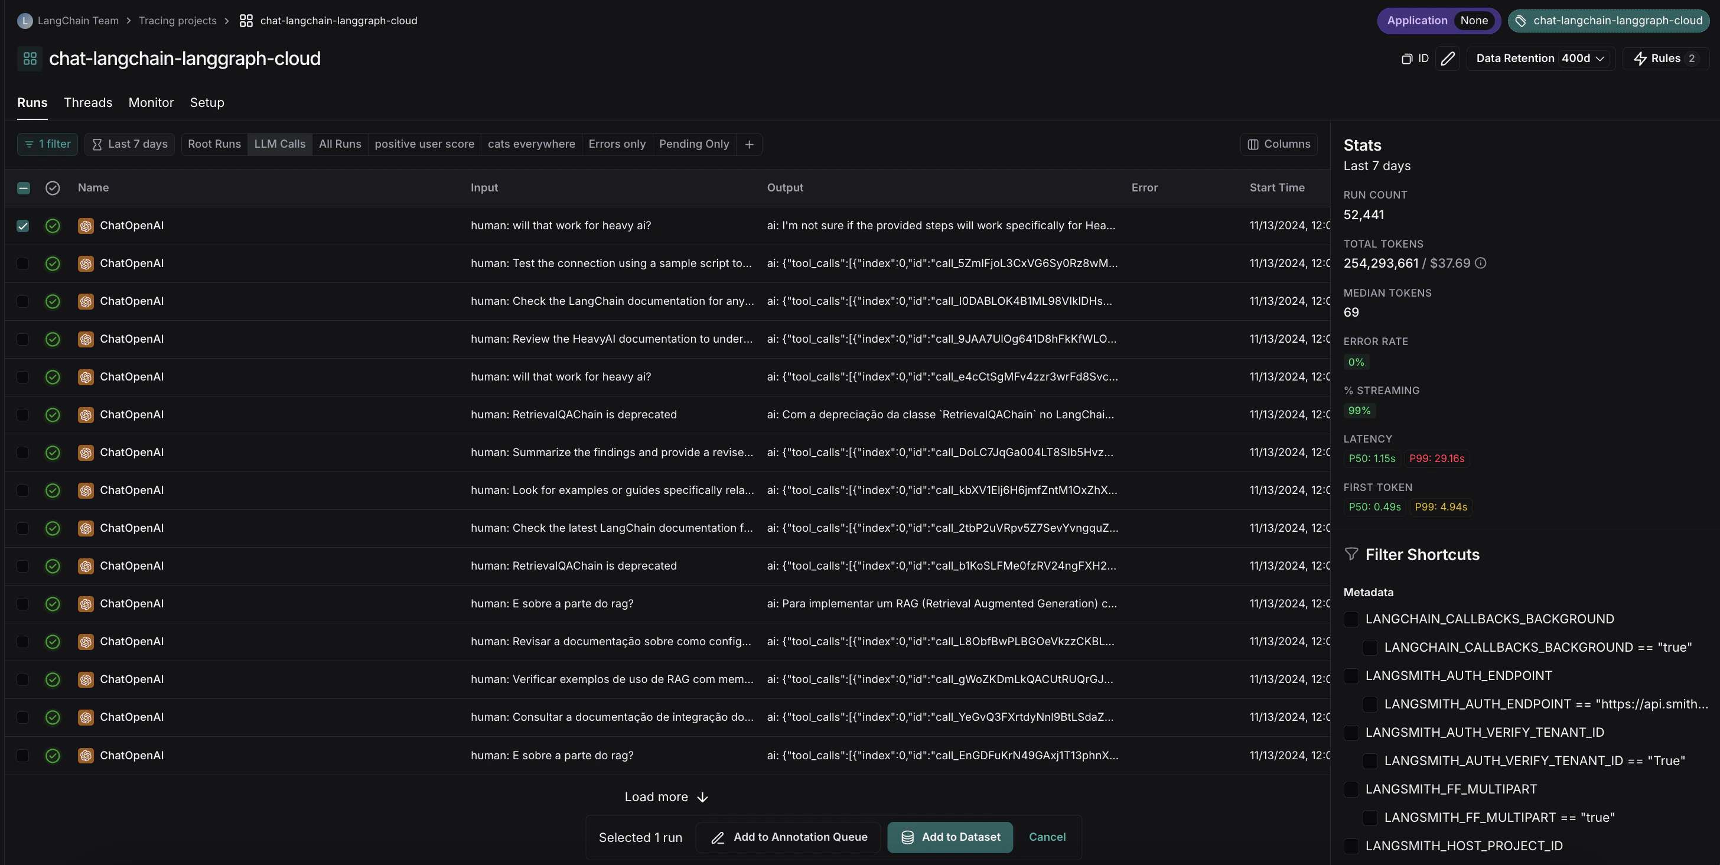
Task: Load more runs
Action: pyautogui.click(x=665, y=796)
